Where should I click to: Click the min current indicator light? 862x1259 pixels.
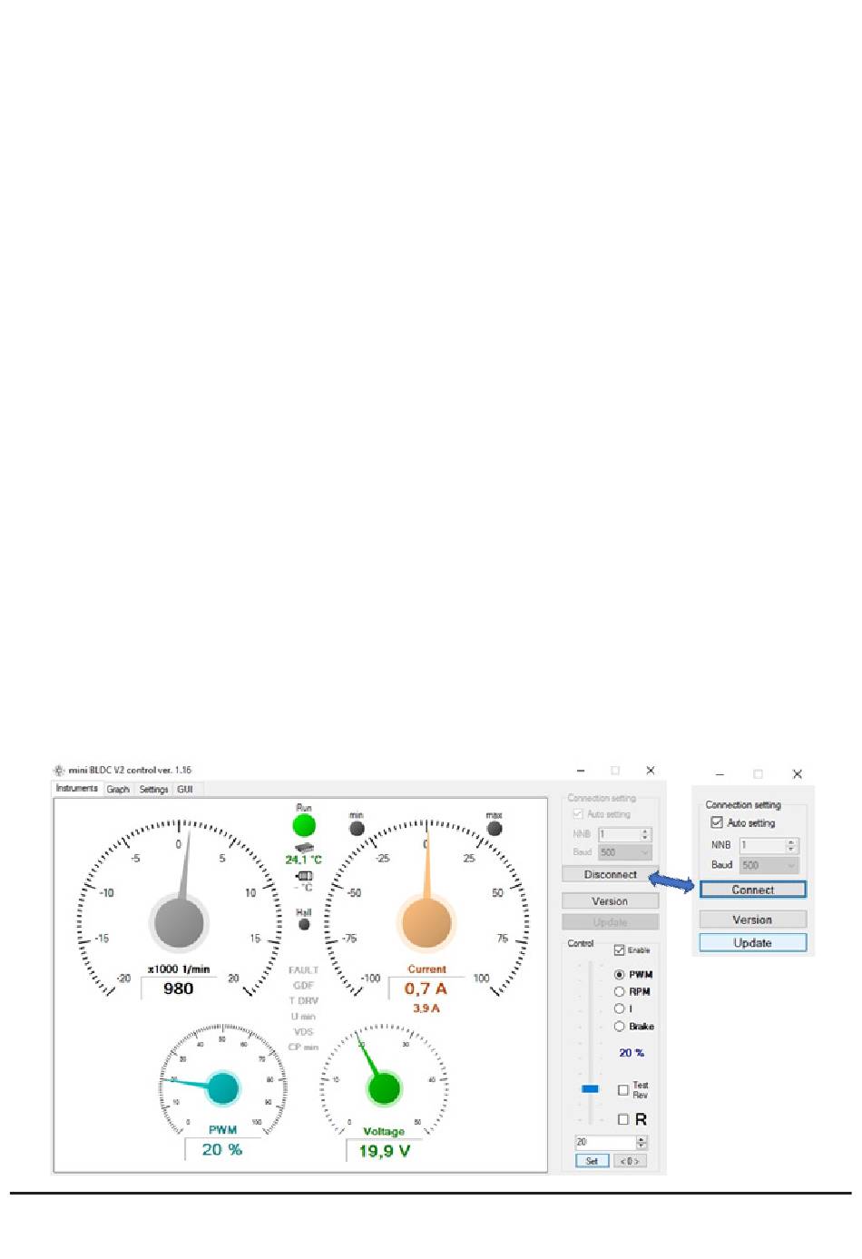pyautogui.click(x=357, y=829)
